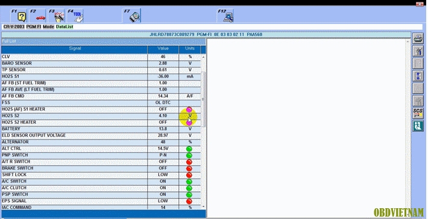Image resolution: width=428 pixels, height=219 pixels.
Task: Click the teal exit door icon
Action: point(418,126)
